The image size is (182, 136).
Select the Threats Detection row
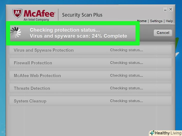tap(32, 88)
